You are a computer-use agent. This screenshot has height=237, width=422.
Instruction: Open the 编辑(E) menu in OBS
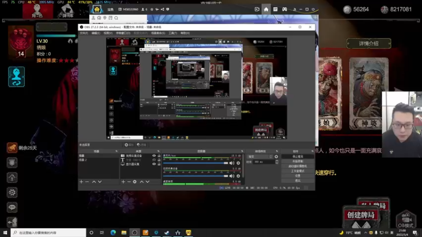[96, 33]
